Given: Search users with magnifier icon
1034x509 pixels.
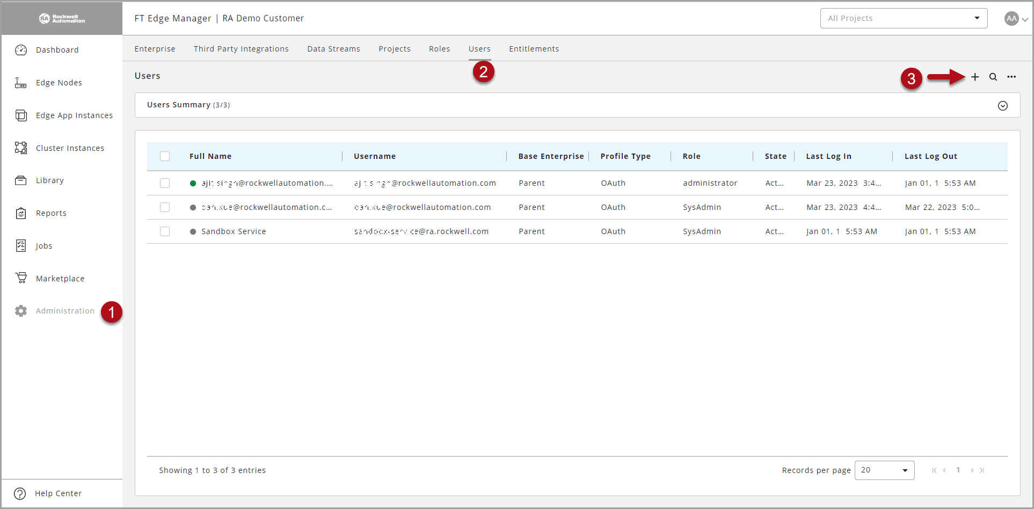Looking at the screenshot, I should click(993, 77).
